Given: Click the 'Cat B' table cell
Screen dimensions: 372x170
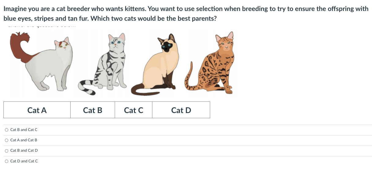Looking at the screenshot, I should (x=93, y=110).
